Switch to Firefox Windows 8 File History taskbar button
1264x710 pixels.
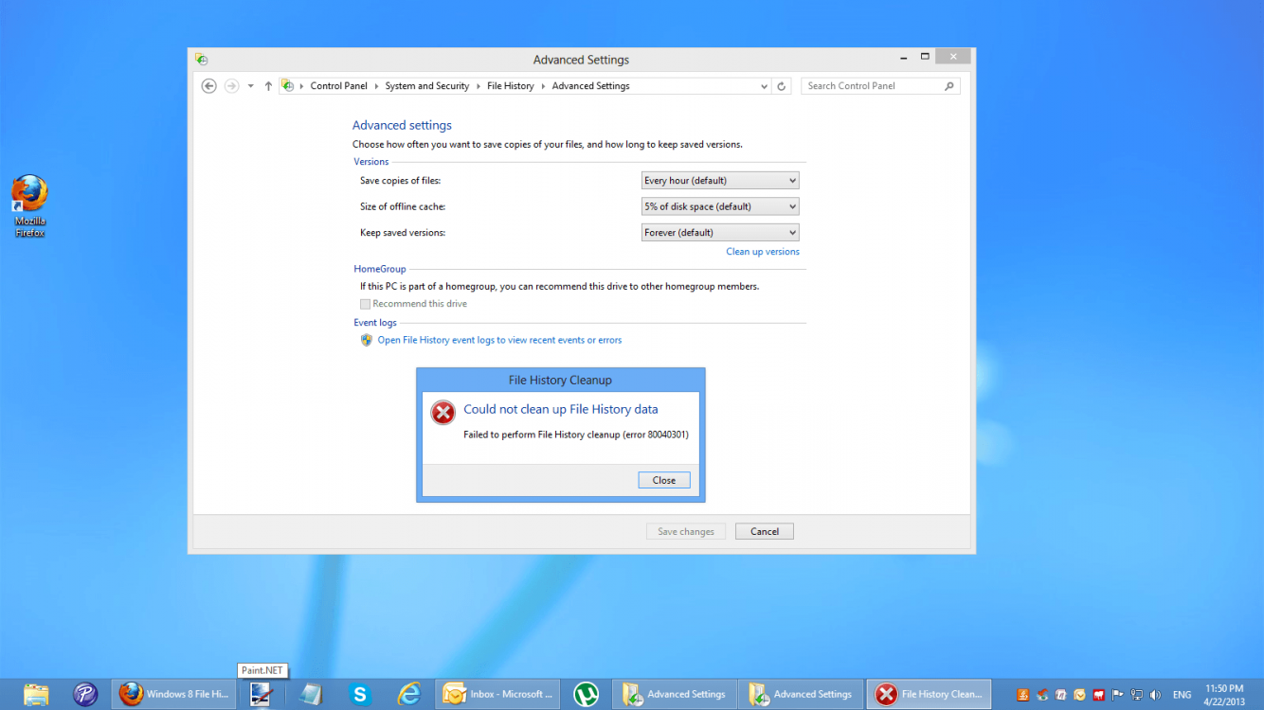coord(174,695)
